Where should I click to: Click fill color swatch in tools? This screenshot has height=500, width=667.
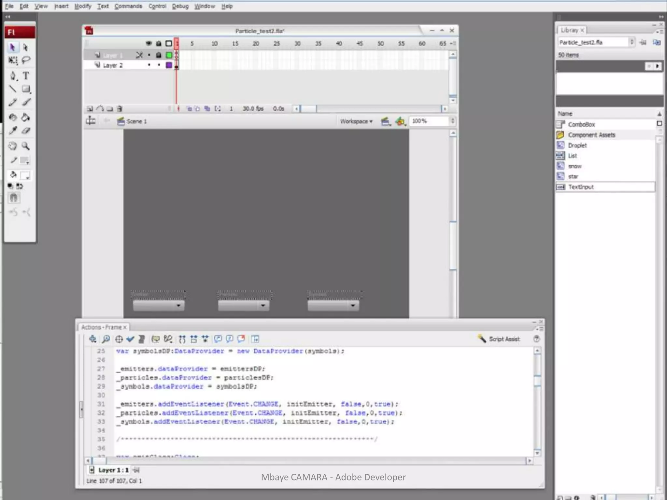tap(25, 175)
